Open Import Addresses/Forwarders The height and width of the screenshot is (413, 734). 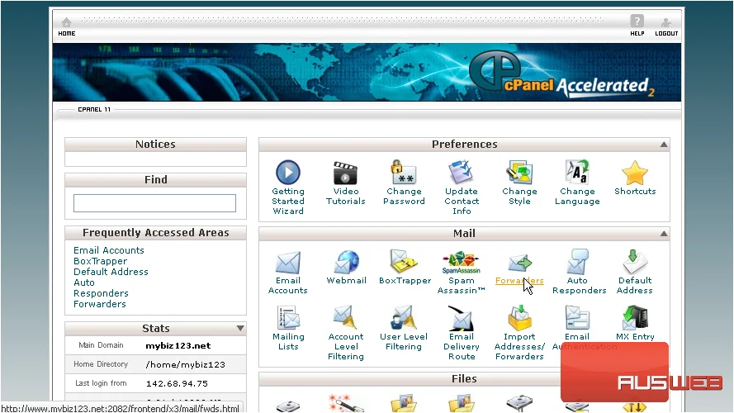tap(519, 317)
